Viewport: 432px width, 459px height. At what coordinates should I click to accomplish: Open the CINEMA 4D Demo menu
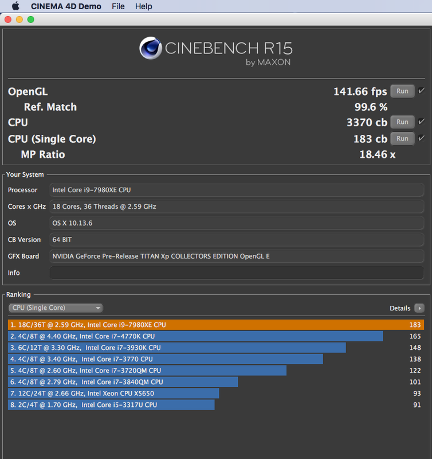(66, 6)
